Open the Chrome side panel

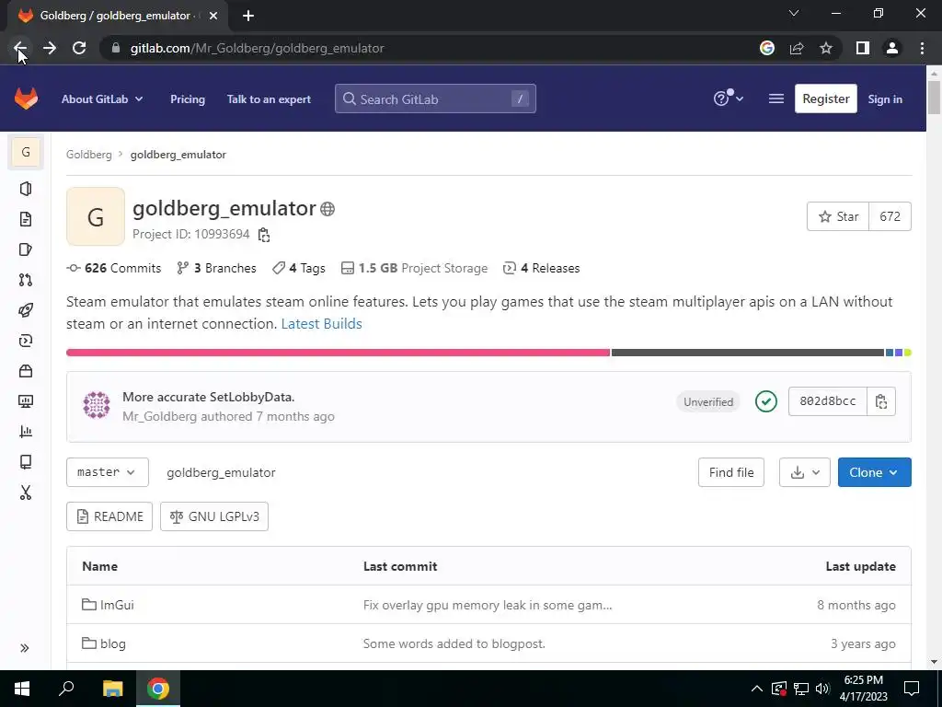[x=863, y=48]
